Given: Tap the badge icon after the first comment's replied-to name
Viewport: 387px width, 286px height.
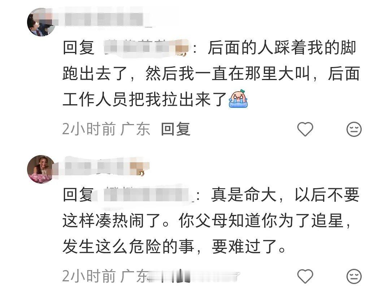Looking at the screenshot, I should 182,53.
